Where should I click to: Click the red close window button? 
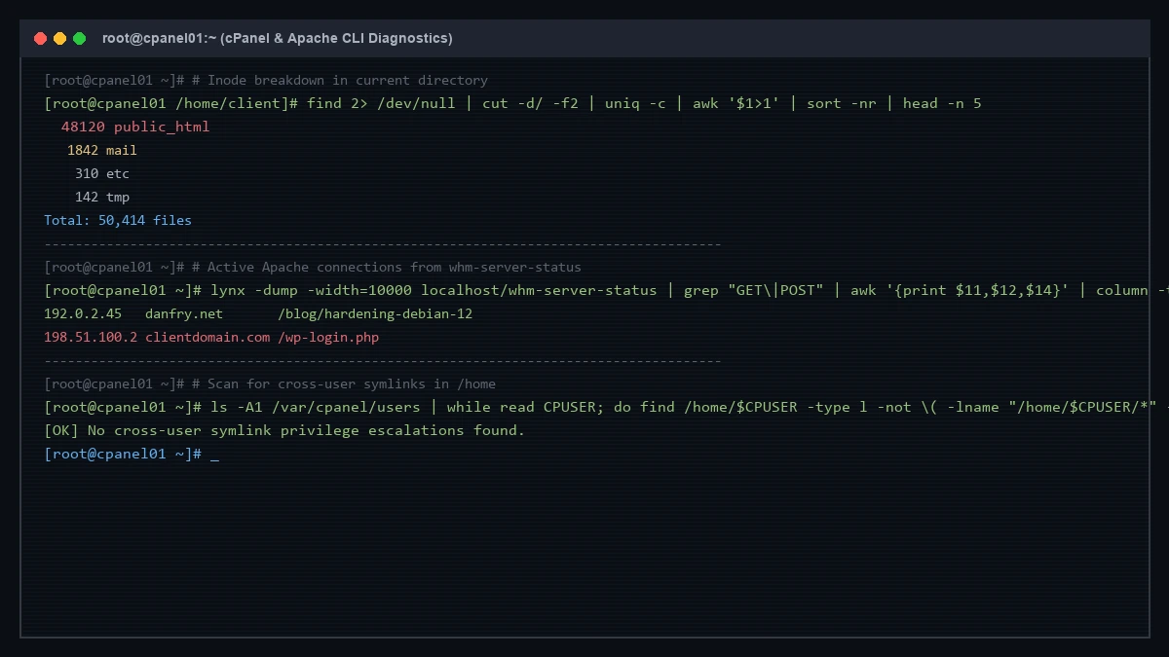pos(40,38)
